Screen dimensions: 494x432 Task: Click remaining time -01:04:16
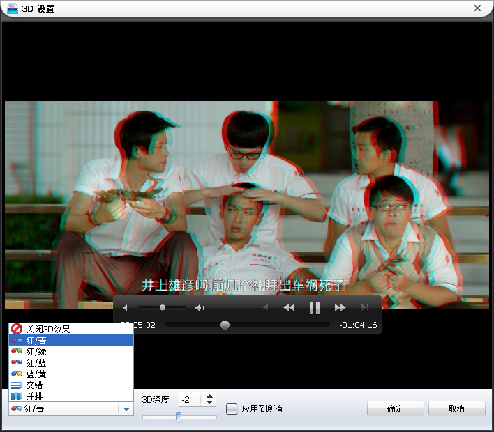[358, 325]
